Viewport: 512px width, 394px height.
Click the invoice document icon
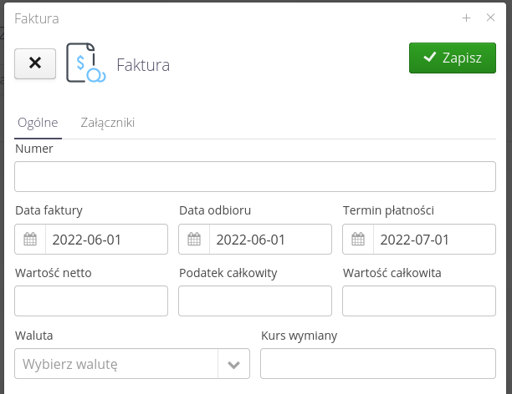(x=85, y=63)
